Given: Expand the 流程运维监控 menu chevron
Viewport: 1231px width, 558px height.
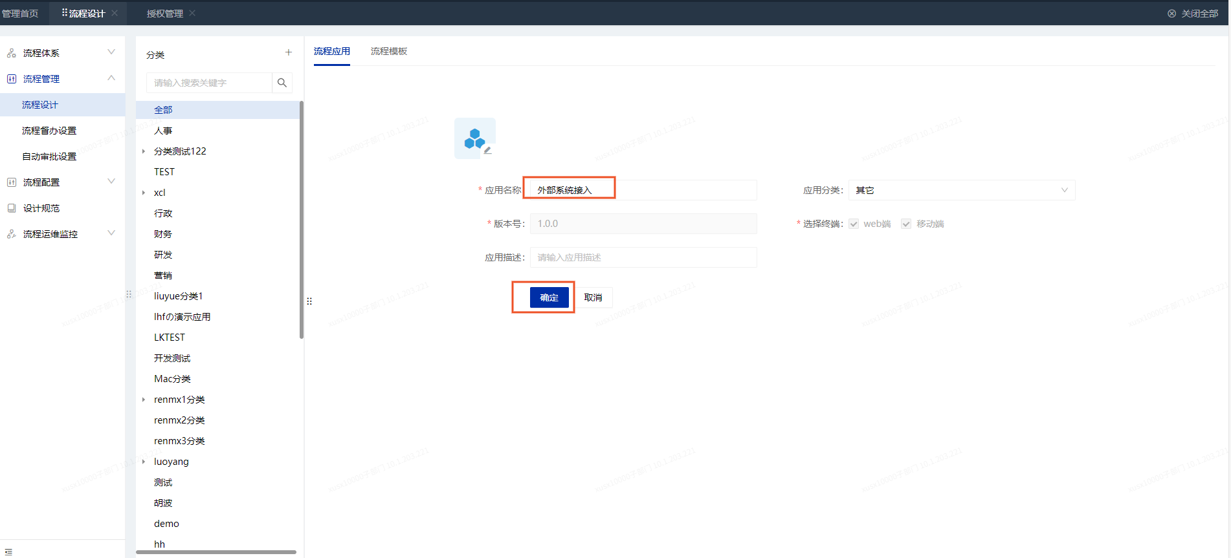Looking at the screenshot, I should pos(111,233).
